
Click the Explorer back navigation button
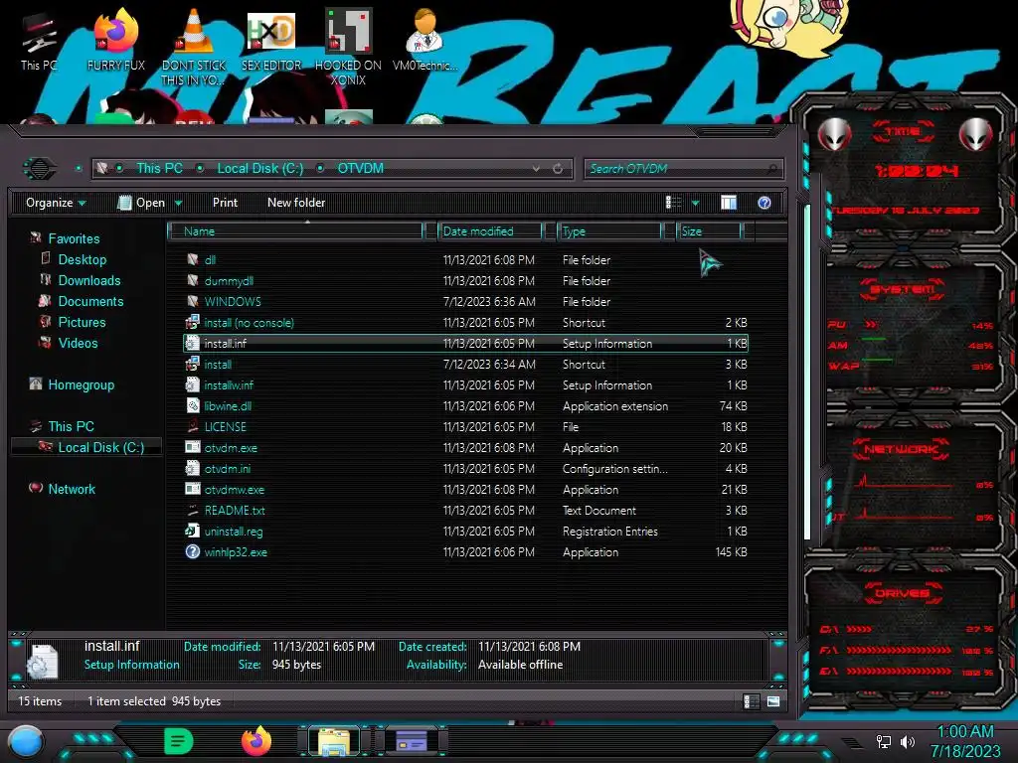click(40, 169)
